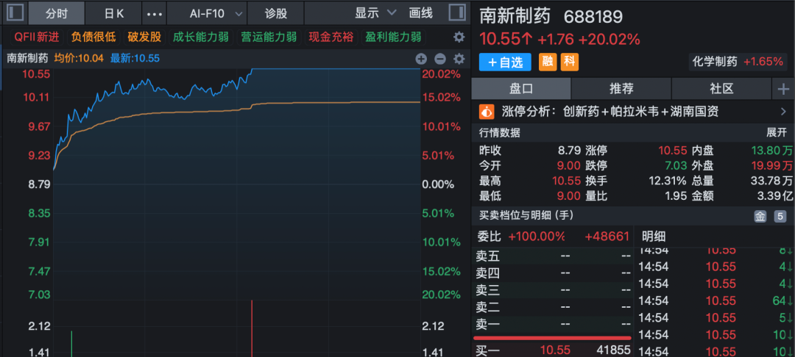Click the orange 科 STAR board badge
The image size is (795, 357).
[569, 62]
